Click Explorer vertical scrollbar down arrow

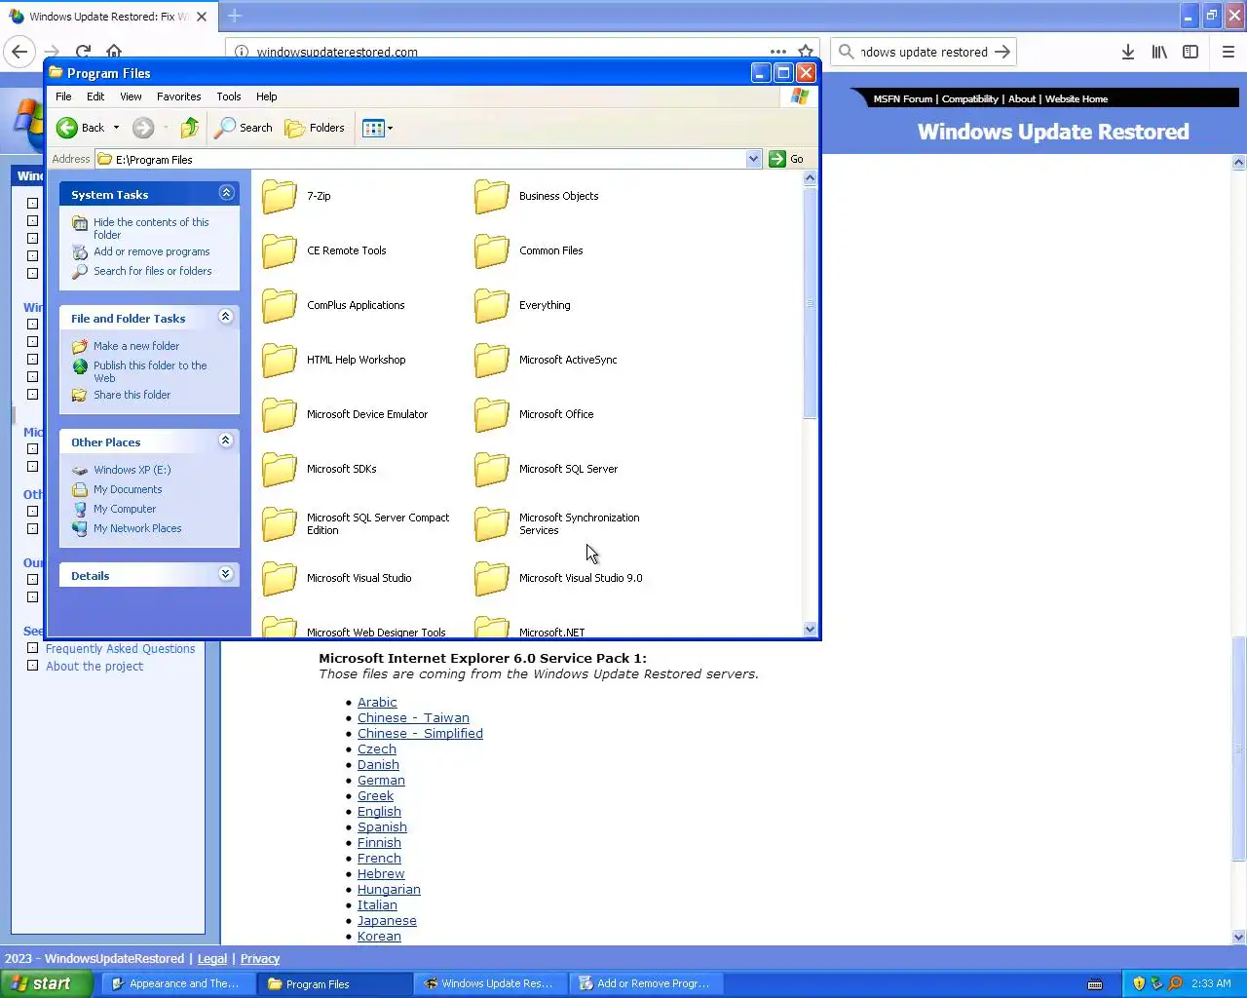point(810,630)
